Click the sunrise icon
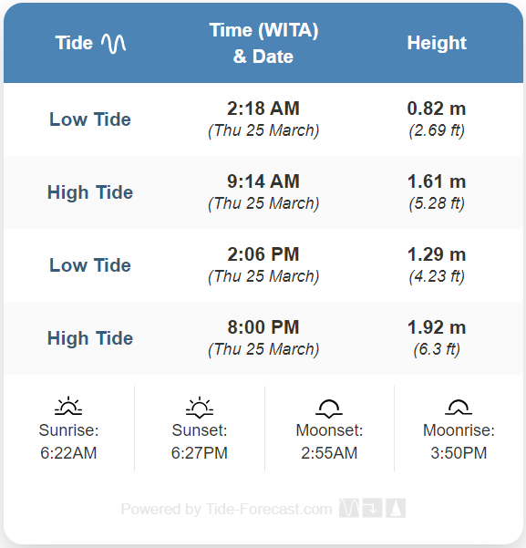 pos(68,406)
